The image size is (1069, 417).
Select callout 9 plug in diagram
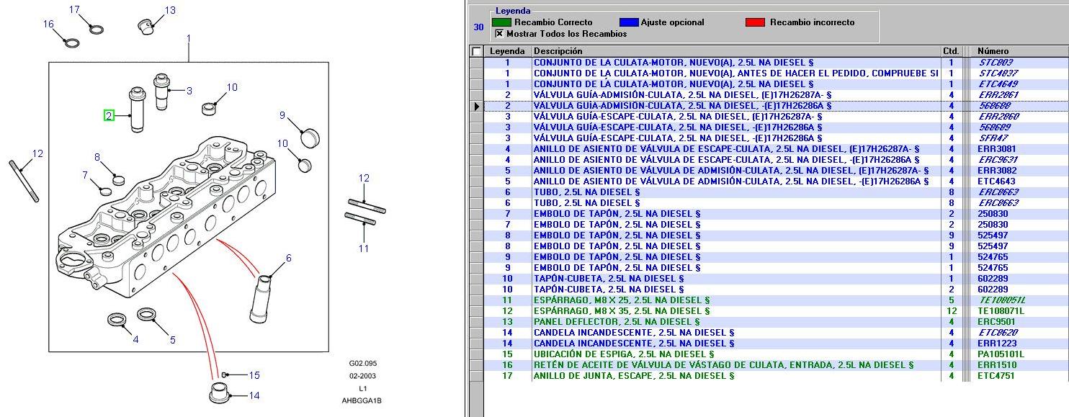(283, 115)
